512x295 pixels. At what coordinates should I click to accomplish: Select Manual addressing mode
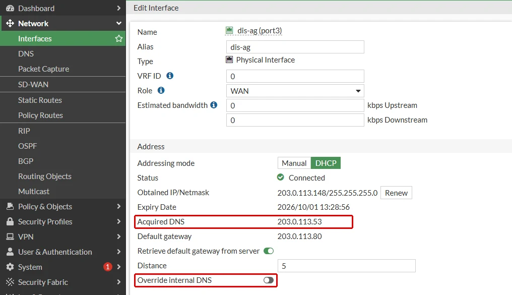click(x=294, y=163)
